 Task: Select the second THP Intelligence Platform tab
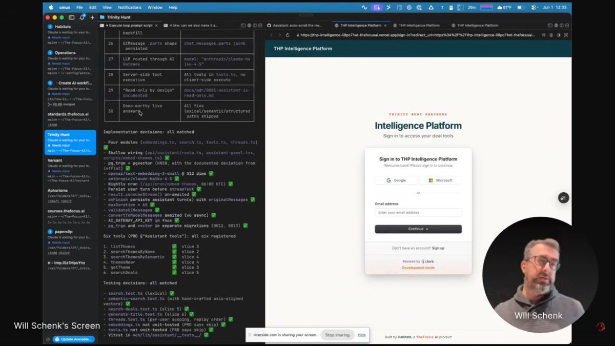(x=419, y=25)
